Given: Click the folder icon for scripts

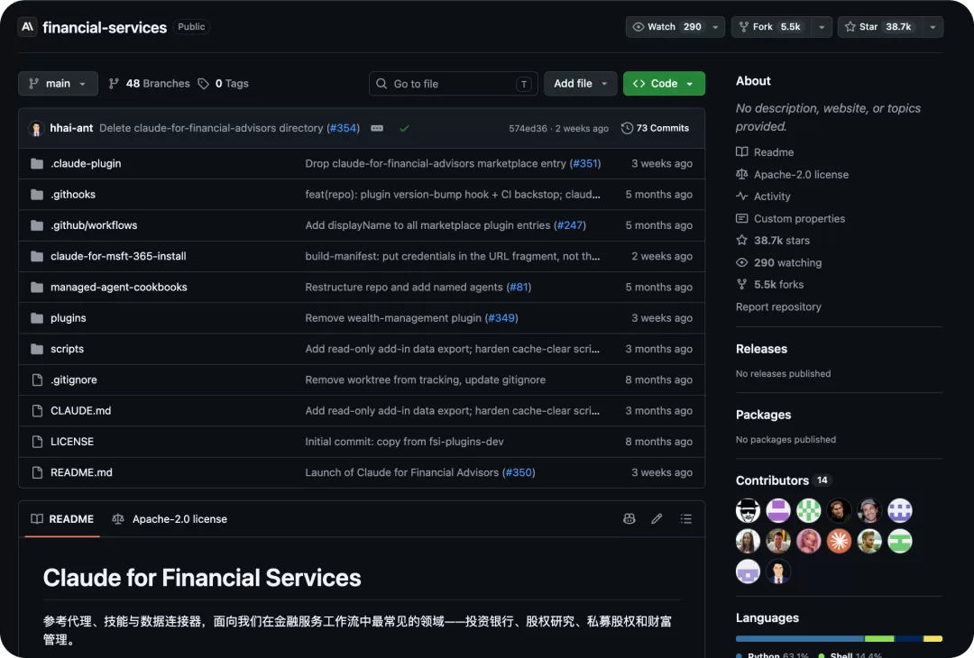Looking at the screenshot, I should (37, 350).
